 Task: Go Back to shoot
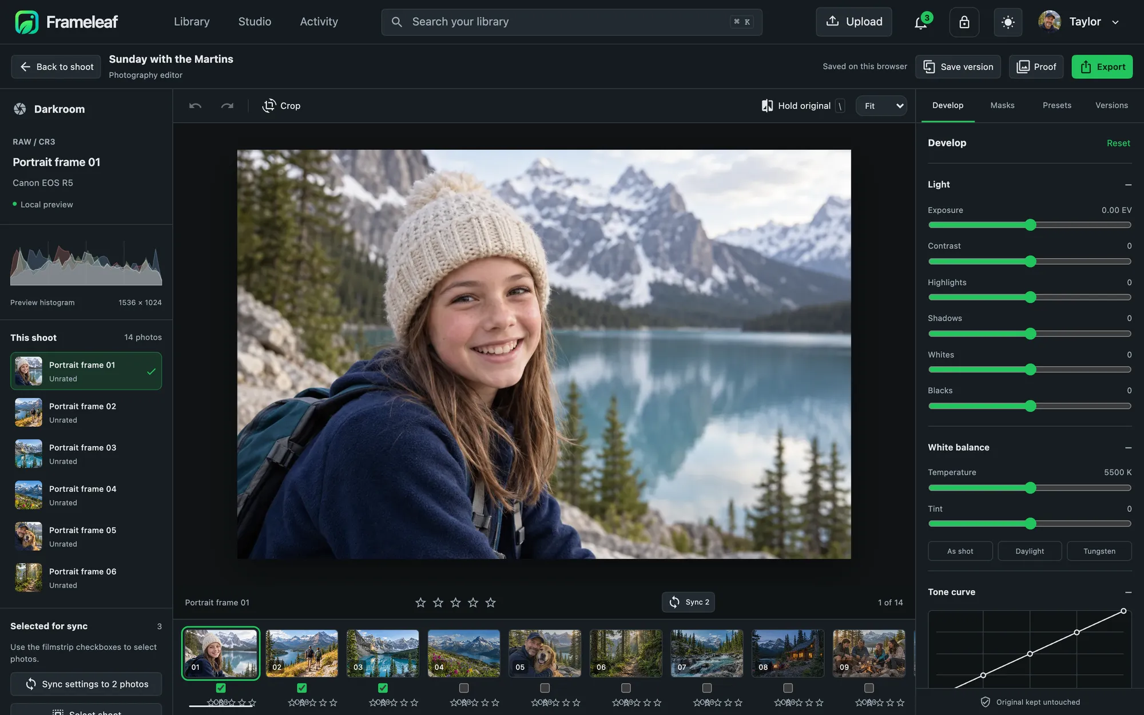tap(56, 67)
